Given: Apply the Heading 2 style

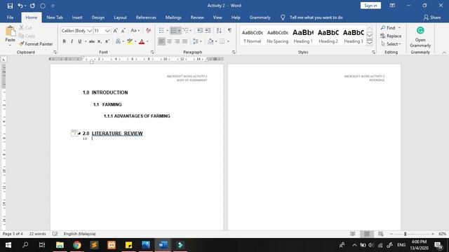Looking at the screenshot, I should [328, 36].
